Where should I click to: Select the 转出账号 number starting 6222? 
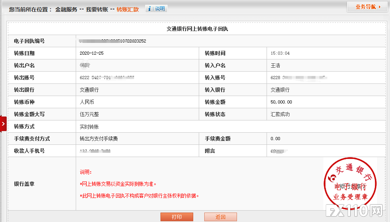click(107, 78)
